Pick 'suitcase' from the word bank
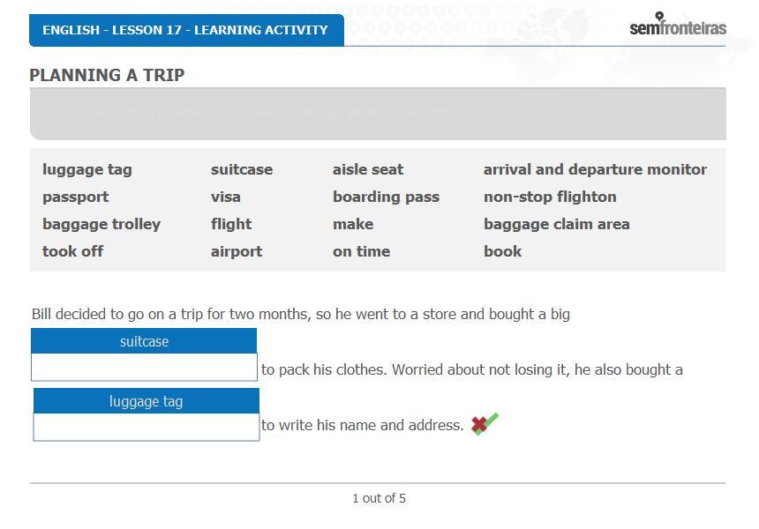The width and height of the screenshot is (759, 529). pos(242,170)
